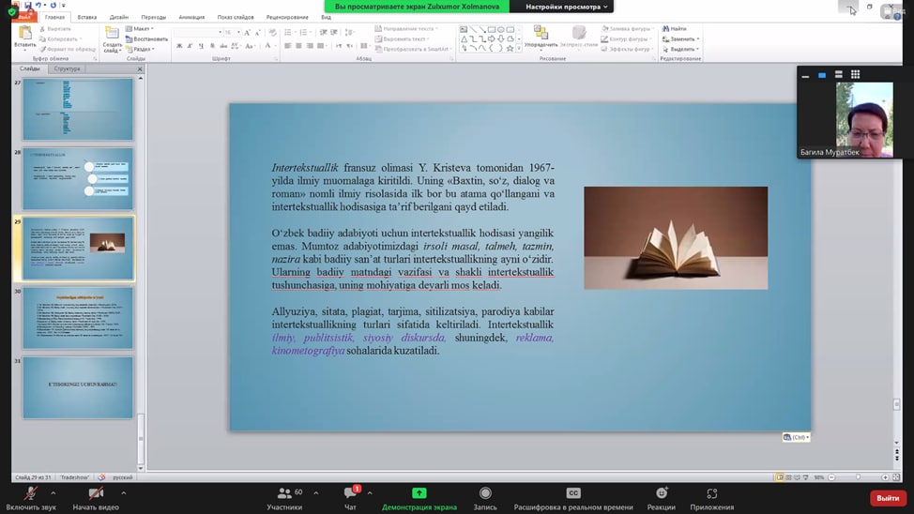Open the Insert (Вставка) ribbon tab
The image size is (914, 514).
click(x=87, y=17)
